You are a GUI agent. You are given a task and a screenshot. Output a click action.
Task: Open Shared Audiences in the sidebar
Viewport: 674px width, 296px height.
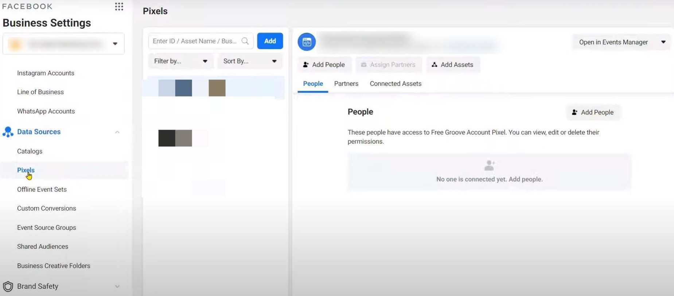(x=43, y=246)
